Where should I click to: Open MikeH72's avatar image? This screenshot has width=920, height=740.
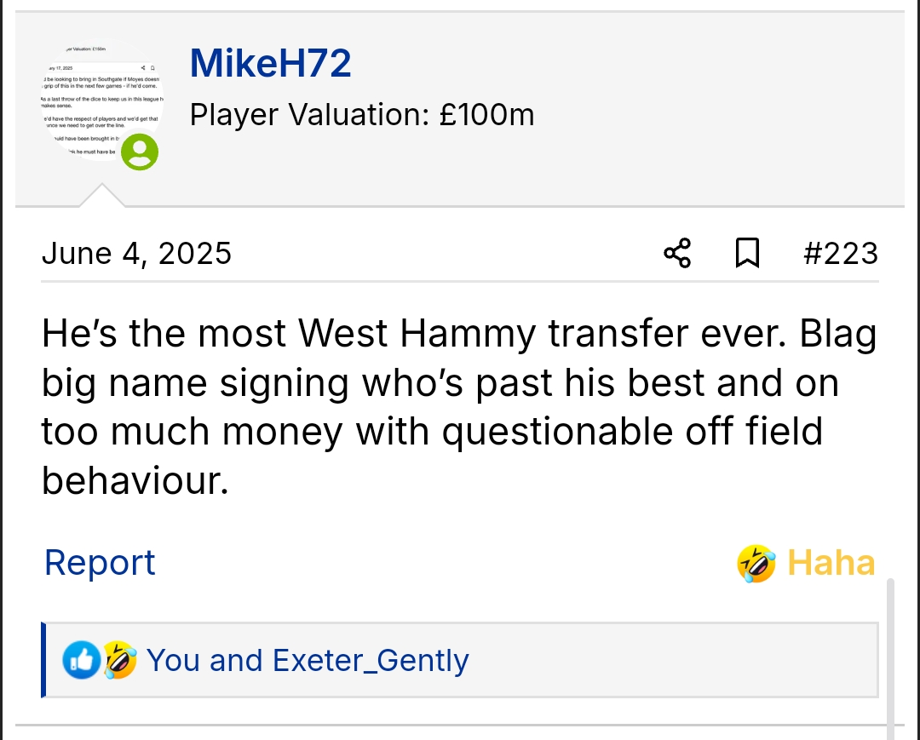pos(100,102)
